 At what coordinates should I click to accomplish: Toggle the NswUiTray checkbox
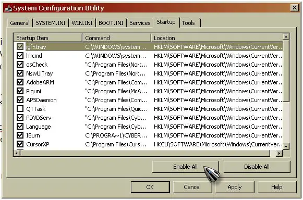tap(20, 73)
